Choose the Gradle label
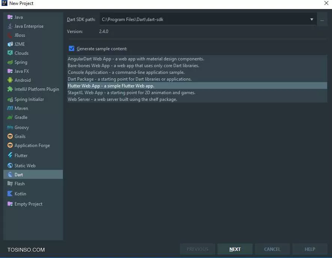This screenshot has height=258, width=332. (21, 117)
